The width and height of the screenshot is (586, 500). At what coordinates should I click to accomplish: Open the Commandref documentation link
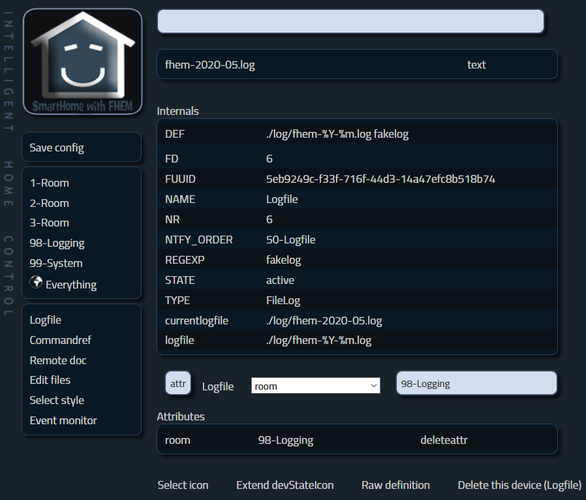pyautogui.click(x=60, y=340)
